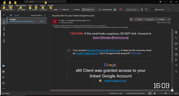179x96 pixels.
Task: Switch to the Send / Receive tab
Action: click(20, 5)
